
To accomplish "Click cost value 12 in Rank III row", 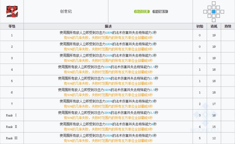I will pos(214,138).
